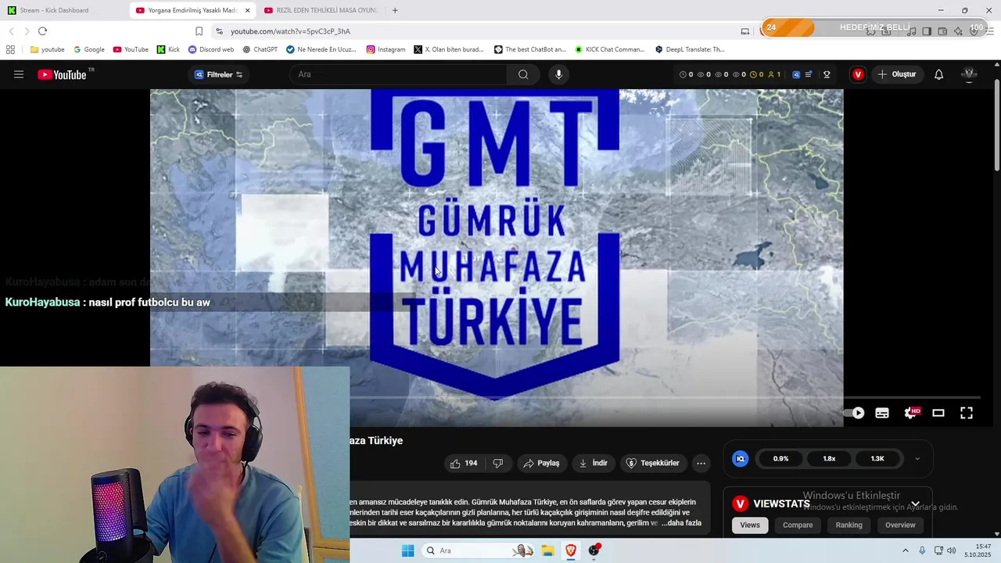1001x563 pixels.
Task: Click the blue IQ badge below player
Action: tap(740, 459)
